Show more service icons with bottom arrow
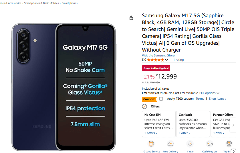The height and width of the screenshot is (153, 240). point(234,151)
